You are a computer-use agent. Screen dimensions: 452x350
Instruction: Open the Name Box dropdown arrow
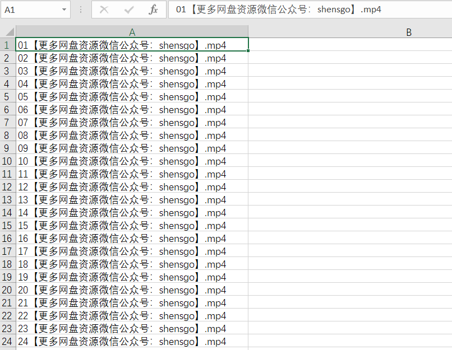[64, 10]
